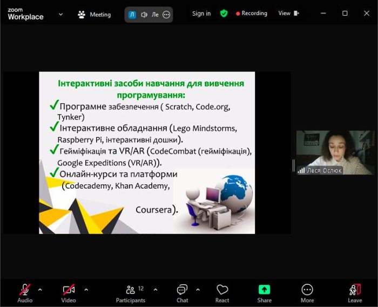
Task: Click the green encryption shield icon
Action: pos(224,14)
